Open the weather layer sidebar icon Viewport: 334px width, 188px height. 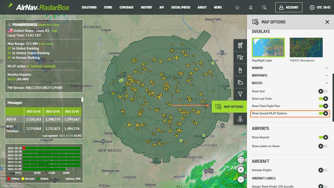(x=240, y=82)
